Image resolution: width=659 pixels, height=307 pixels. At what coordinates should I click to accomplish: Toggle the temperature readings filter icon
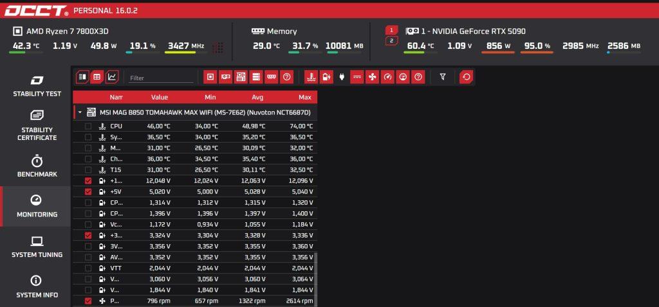pyautogui.click(x=311, y=77)
